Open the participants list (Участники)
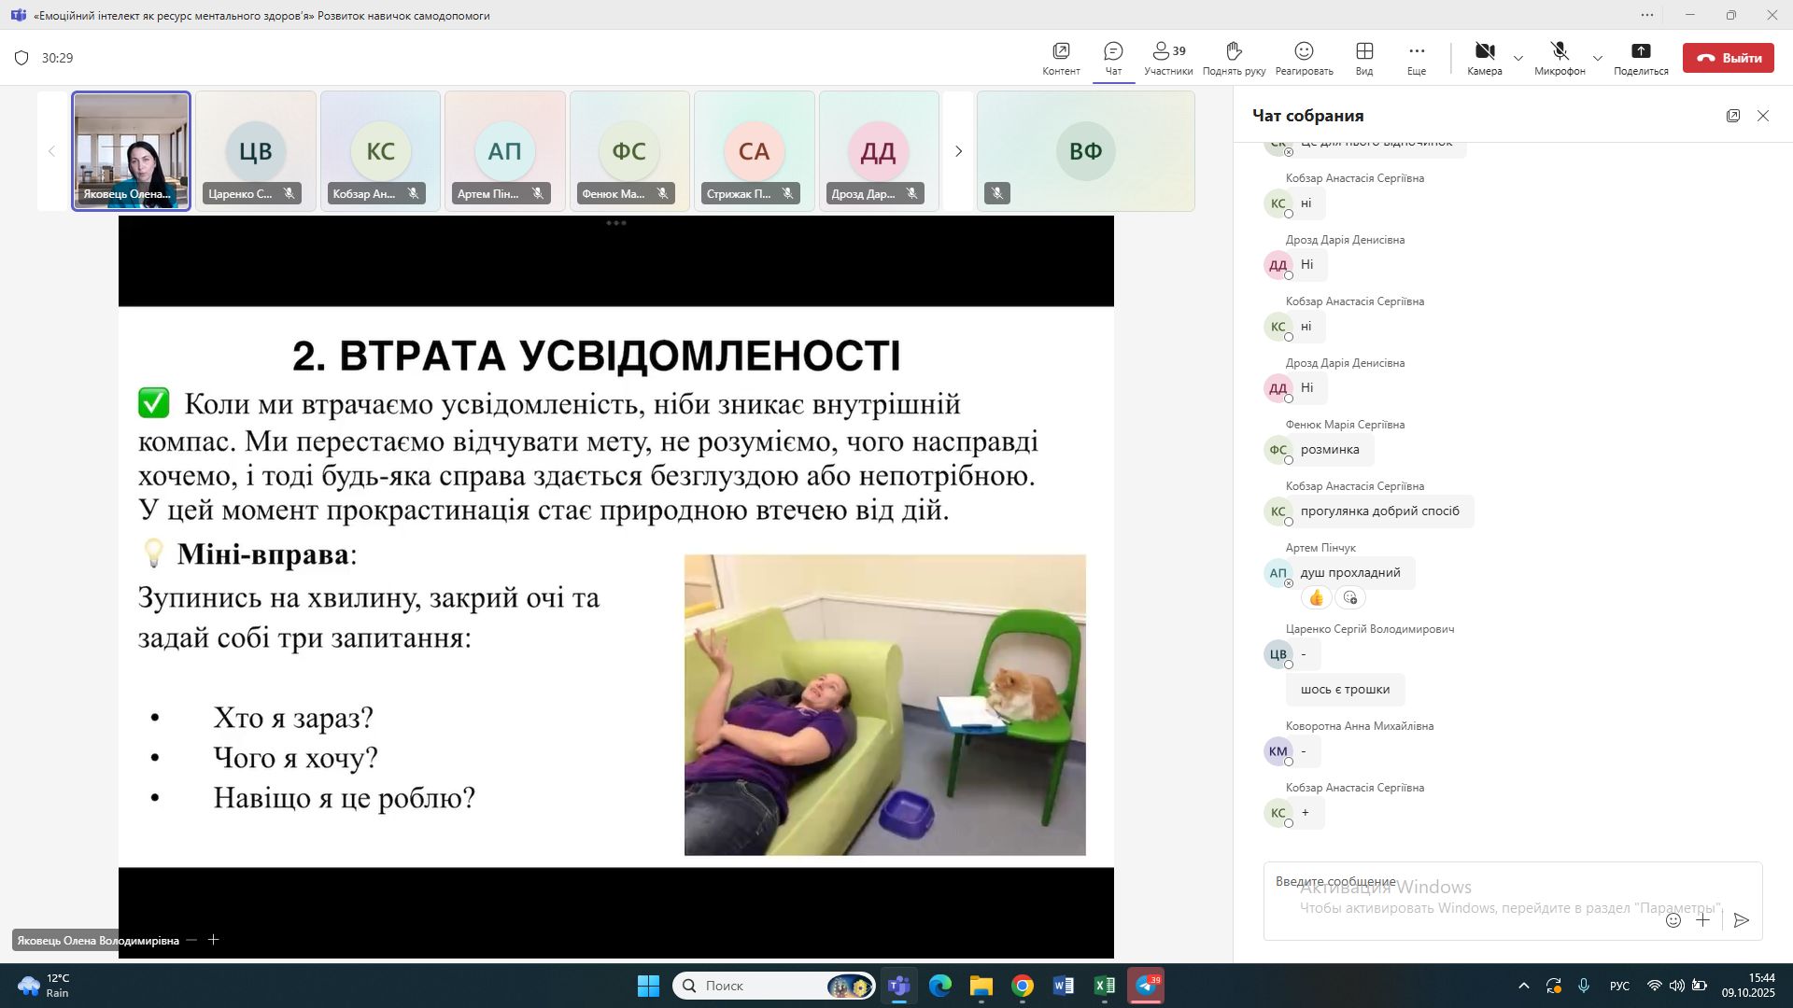 tap(1168, 51)
